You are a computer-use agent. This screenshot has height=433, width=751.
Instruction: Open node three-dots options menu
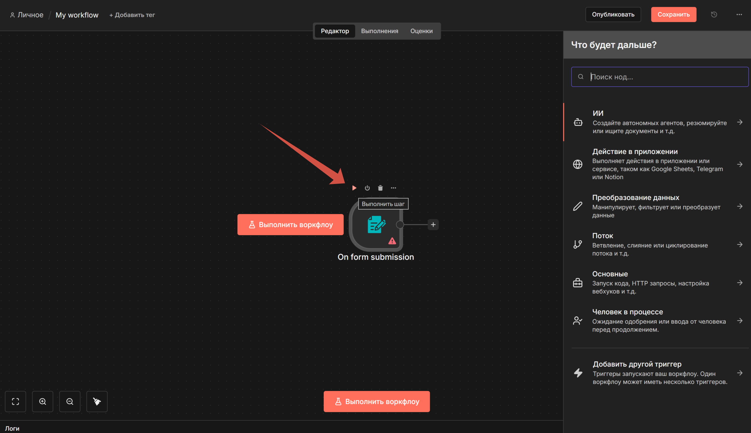(393, 188)
